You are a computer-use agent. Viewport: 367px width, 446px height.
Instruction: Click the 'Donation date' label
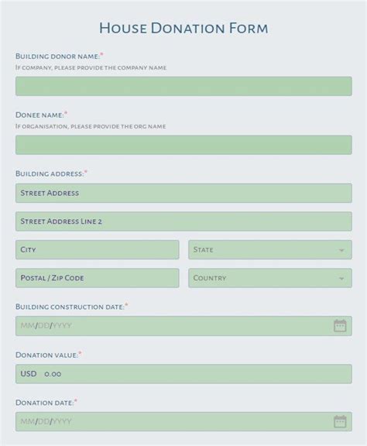(x=45, y=403)
